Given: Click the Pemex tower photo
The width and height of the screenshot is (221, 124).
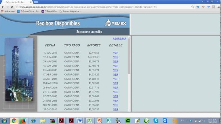Looking at the screenshot, I should (x=19, y=69).
